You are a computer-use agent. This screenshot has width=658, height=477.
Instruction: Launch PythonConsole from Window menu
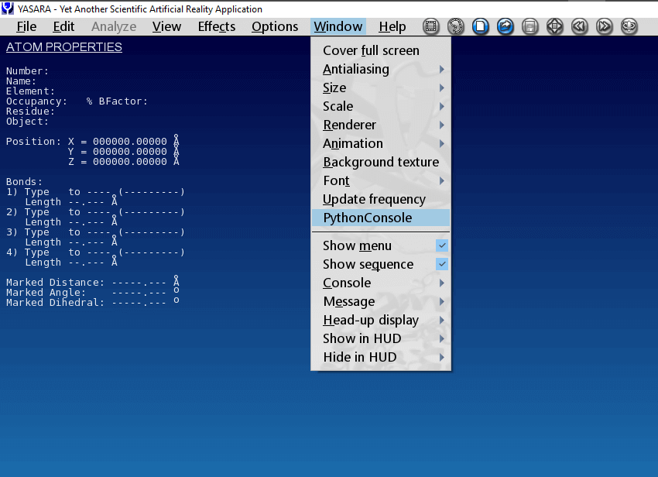coord(381,218)
